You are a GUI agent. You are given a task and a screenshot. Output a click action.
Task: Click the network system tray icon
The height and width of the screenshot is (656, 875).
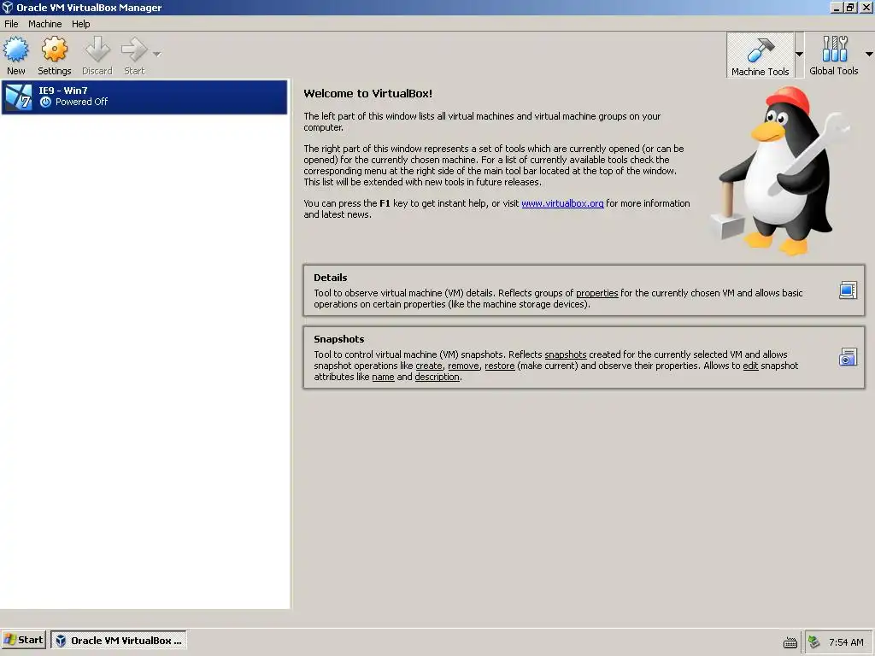coord(814,642)
